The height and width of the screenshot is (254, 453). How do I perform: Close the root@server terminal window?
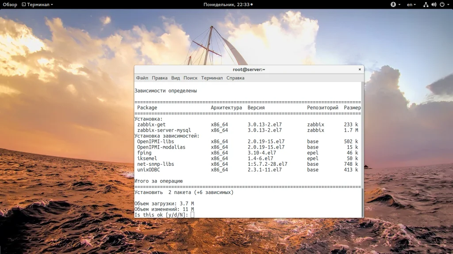(x=359, y=69)
